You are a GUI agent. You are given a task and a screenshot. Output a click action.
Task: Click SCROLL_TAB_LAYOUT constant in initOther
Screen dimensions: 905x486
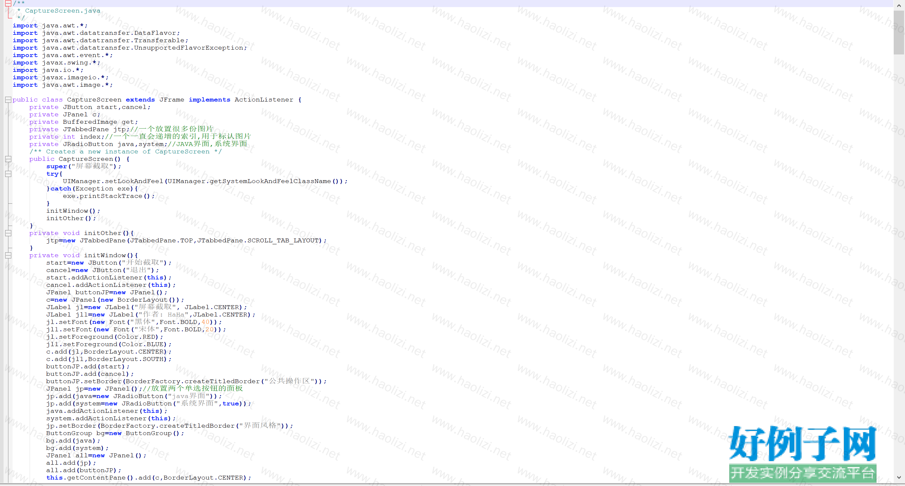[283, 240]
